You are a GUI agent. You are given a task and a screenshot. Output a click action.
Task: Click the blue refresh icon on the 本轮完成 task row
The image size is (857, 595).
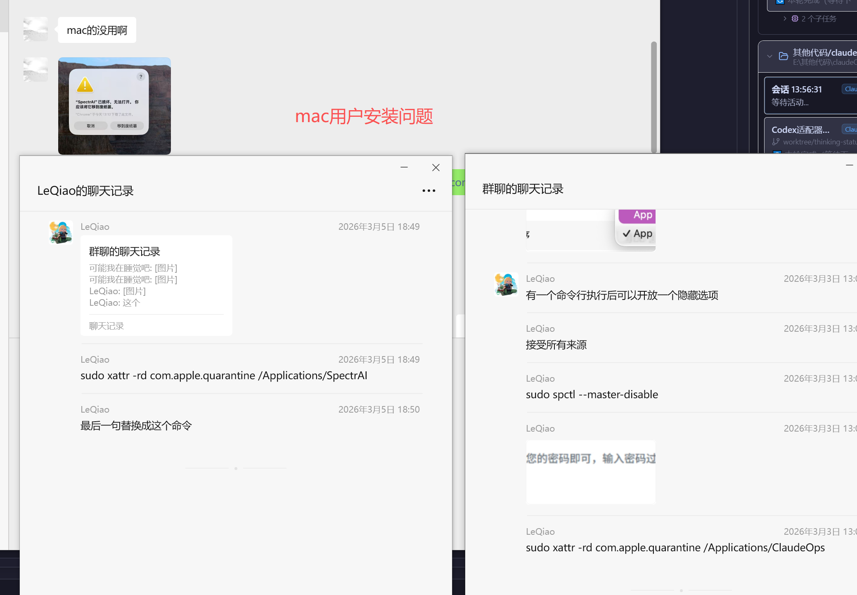(x=780, y=2)
